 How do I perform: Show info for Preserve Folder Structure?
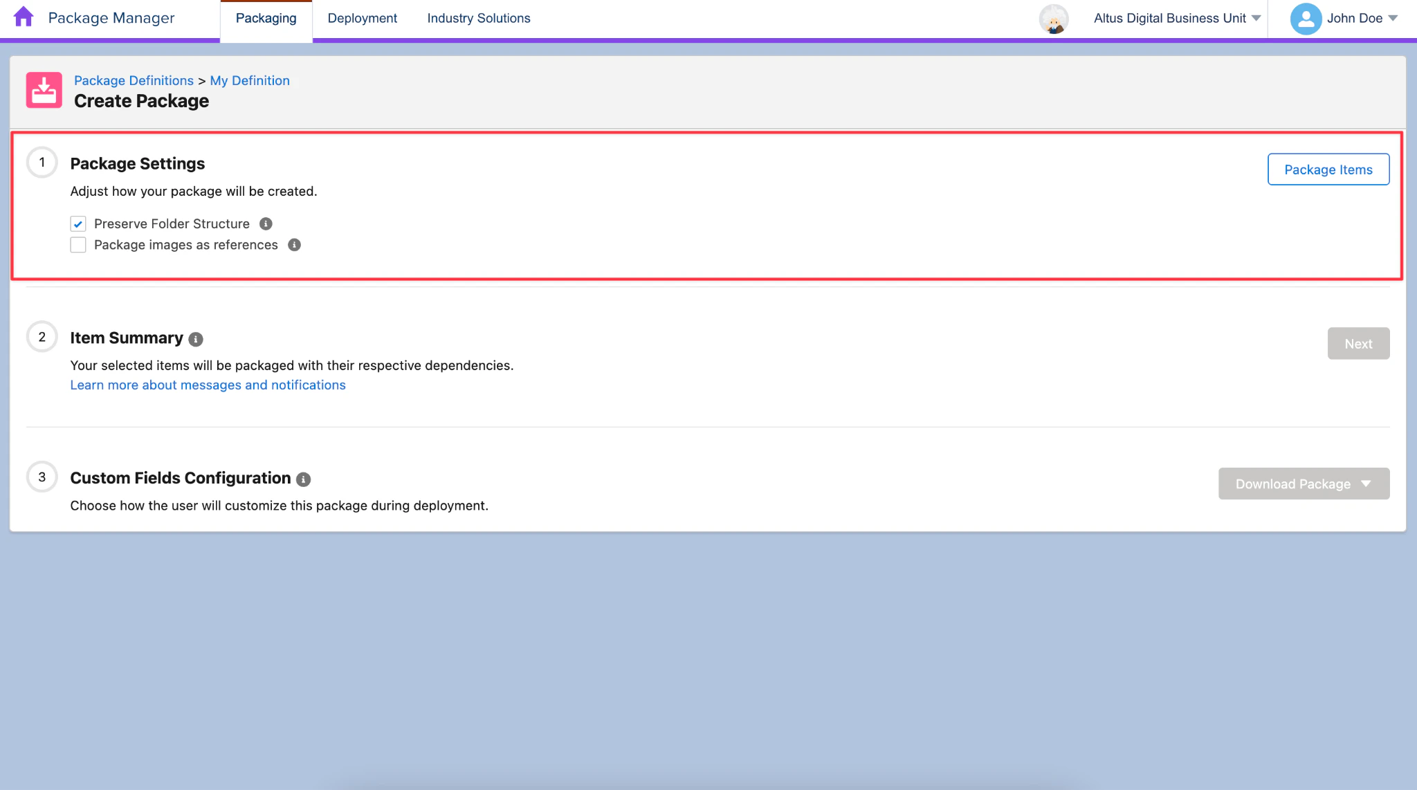(266, 223)
